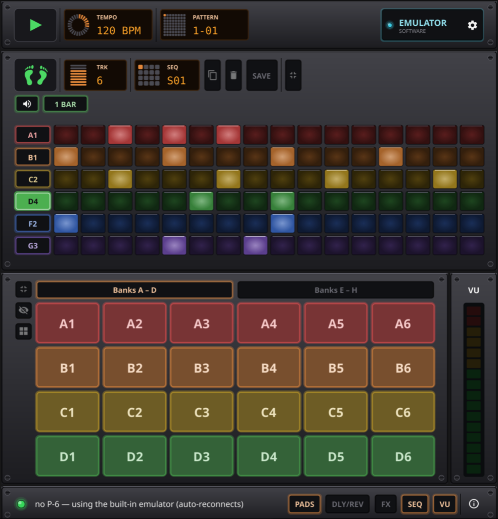Trigger pad A1 in the pad grid
The width and height of the screenshot is (498, 519).
pyautogui.click(x=68, y=323)
